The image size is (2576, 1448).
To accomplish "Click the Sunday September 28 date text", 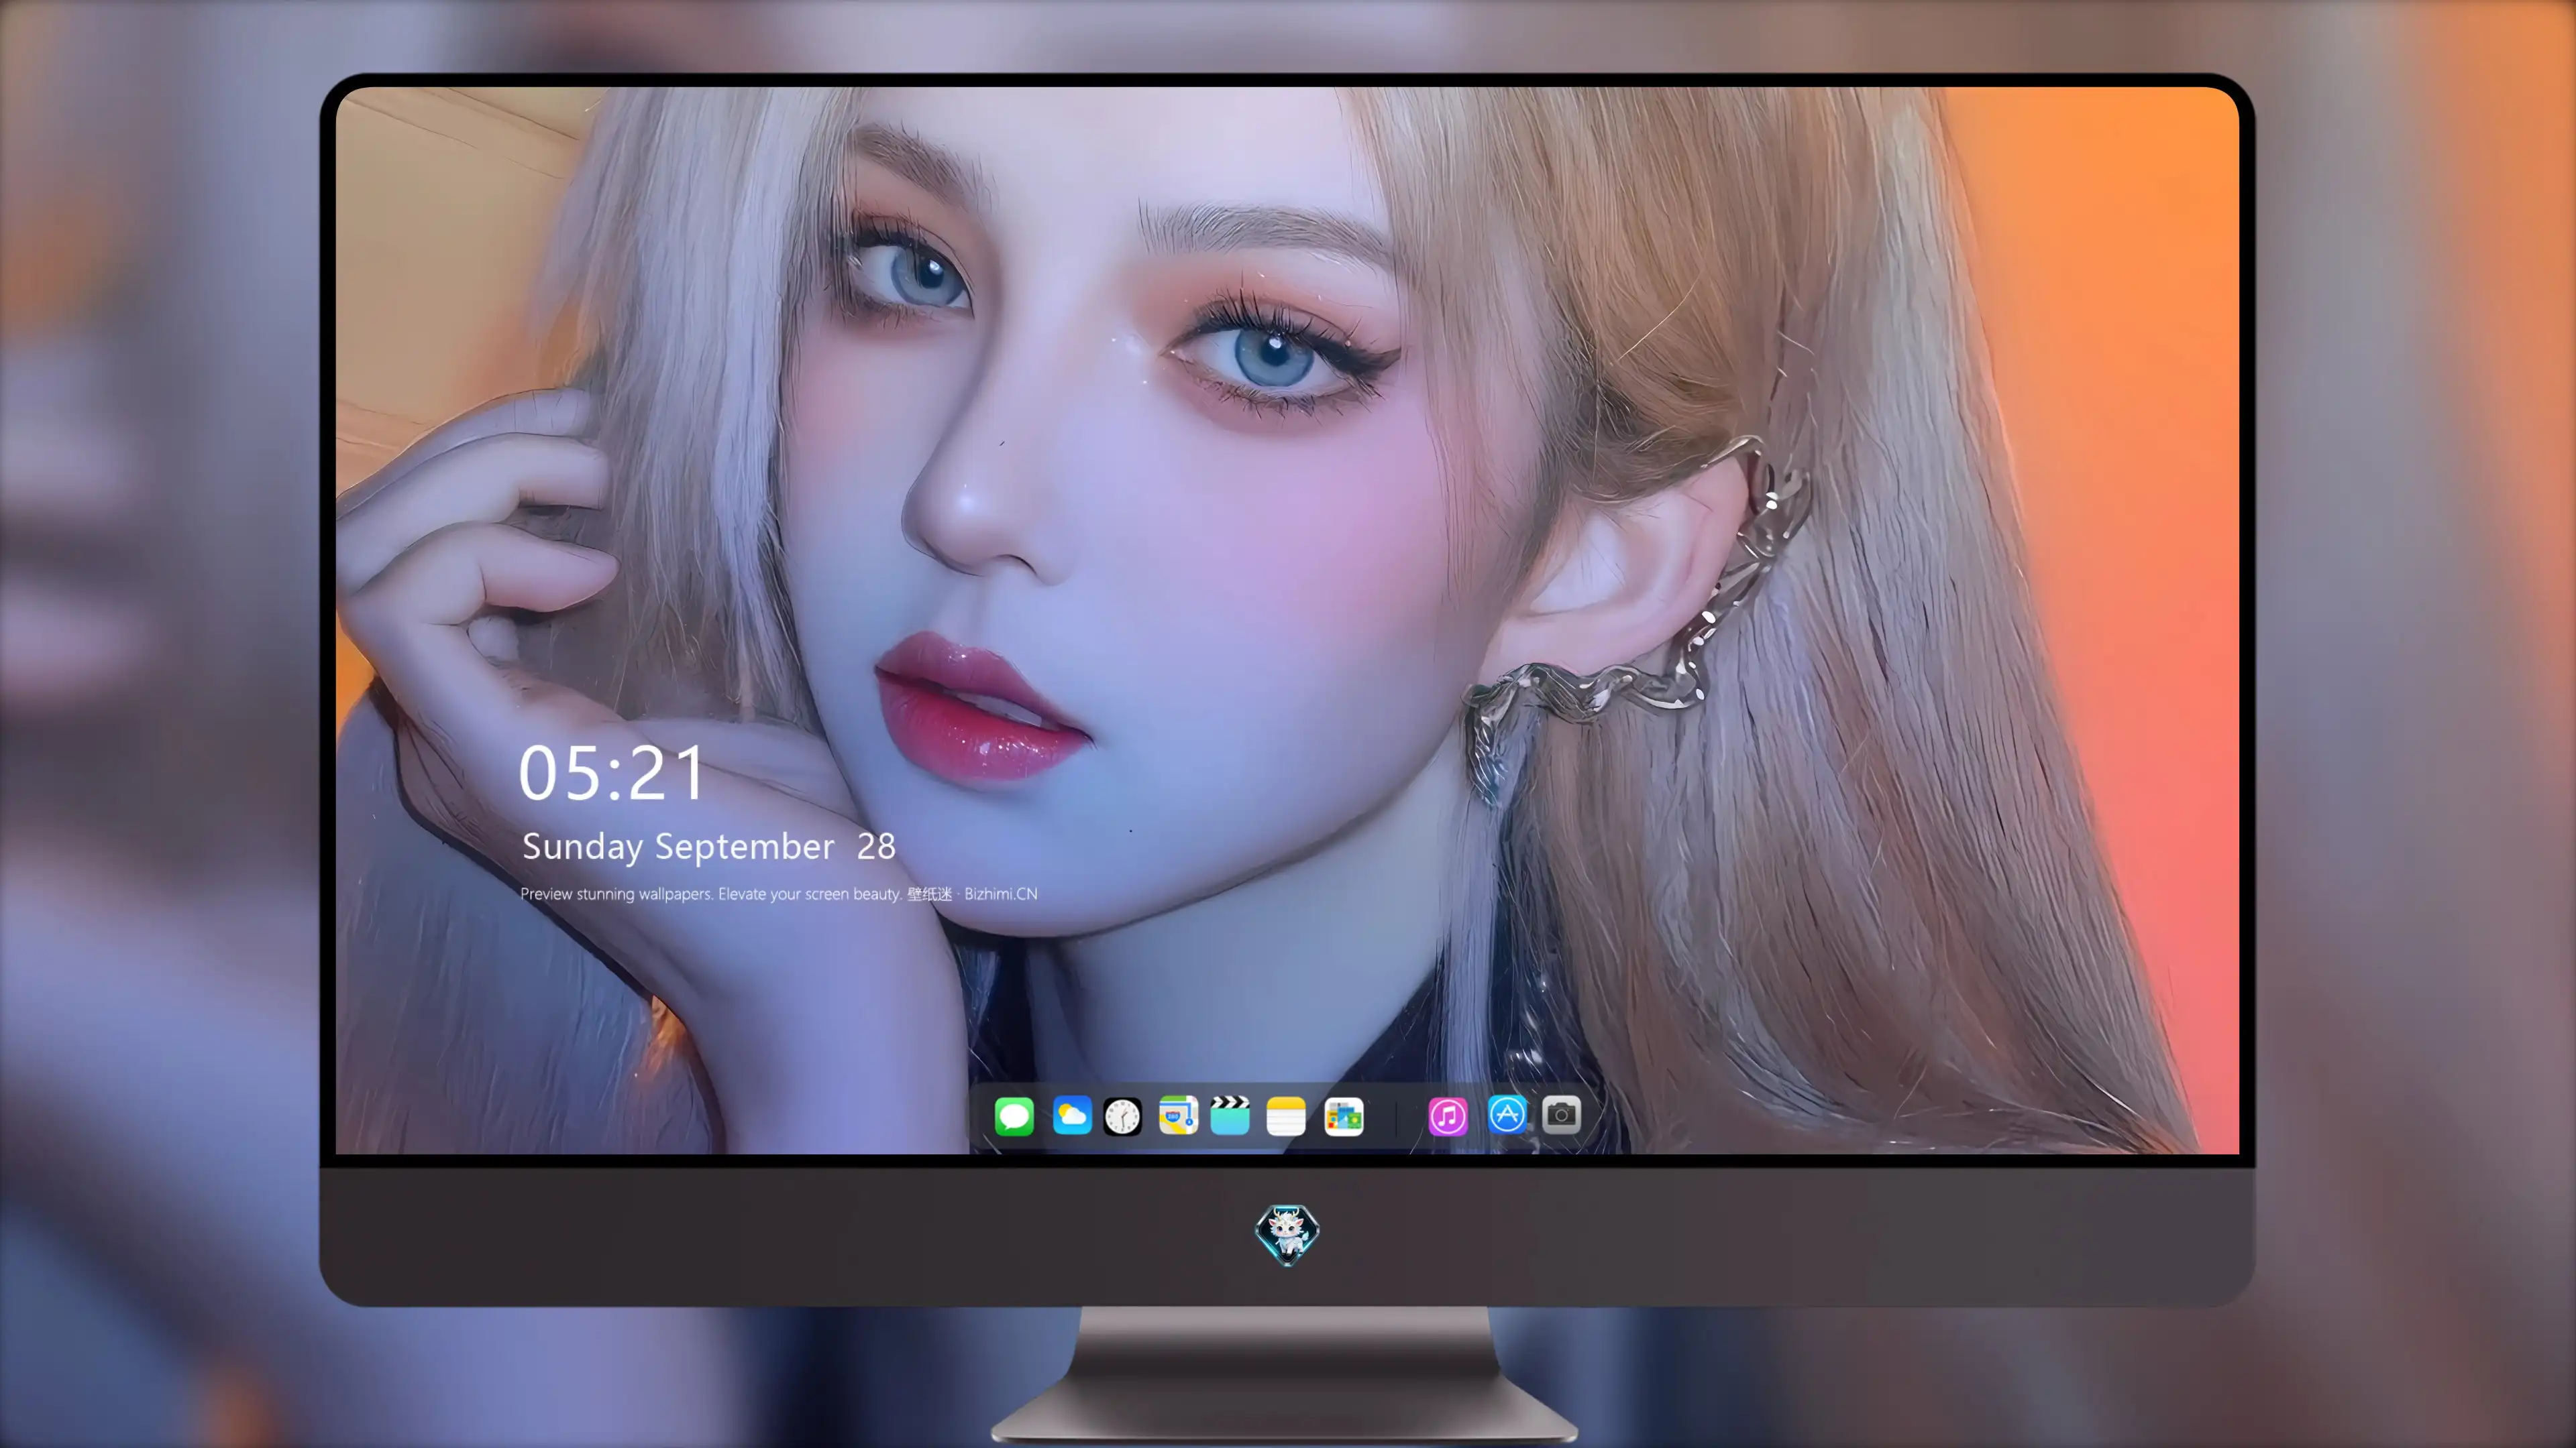I will [708, 847].
